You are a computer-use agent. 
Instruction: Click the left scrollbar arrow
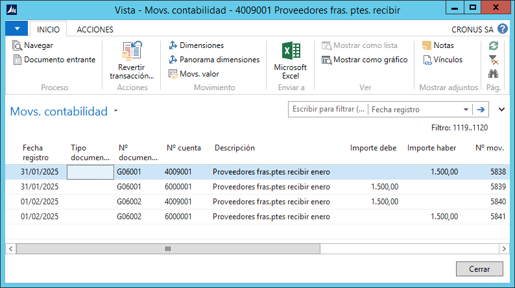[11, 249]
